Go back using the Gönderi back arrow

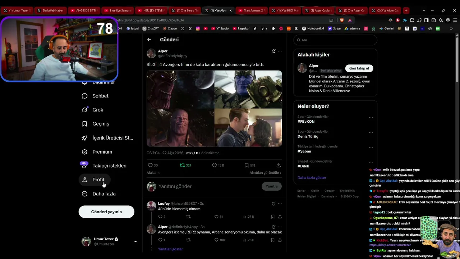149,40
